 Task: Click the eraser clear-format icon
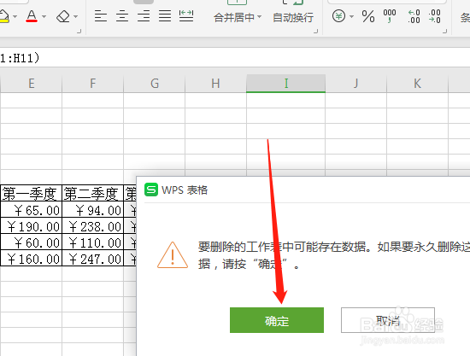tap(63, 16)
